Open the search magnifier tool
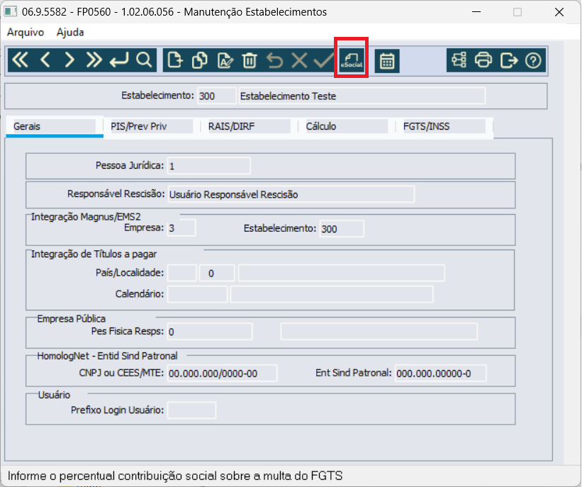The height and width of the screenshot is (487, 582). tap(144, 60)
